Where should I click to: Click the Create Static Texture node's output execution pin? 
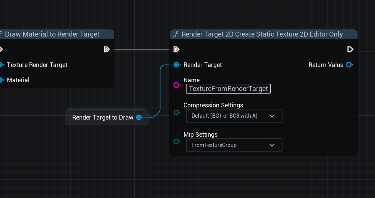pyautogui.click(x=350, y=49)
